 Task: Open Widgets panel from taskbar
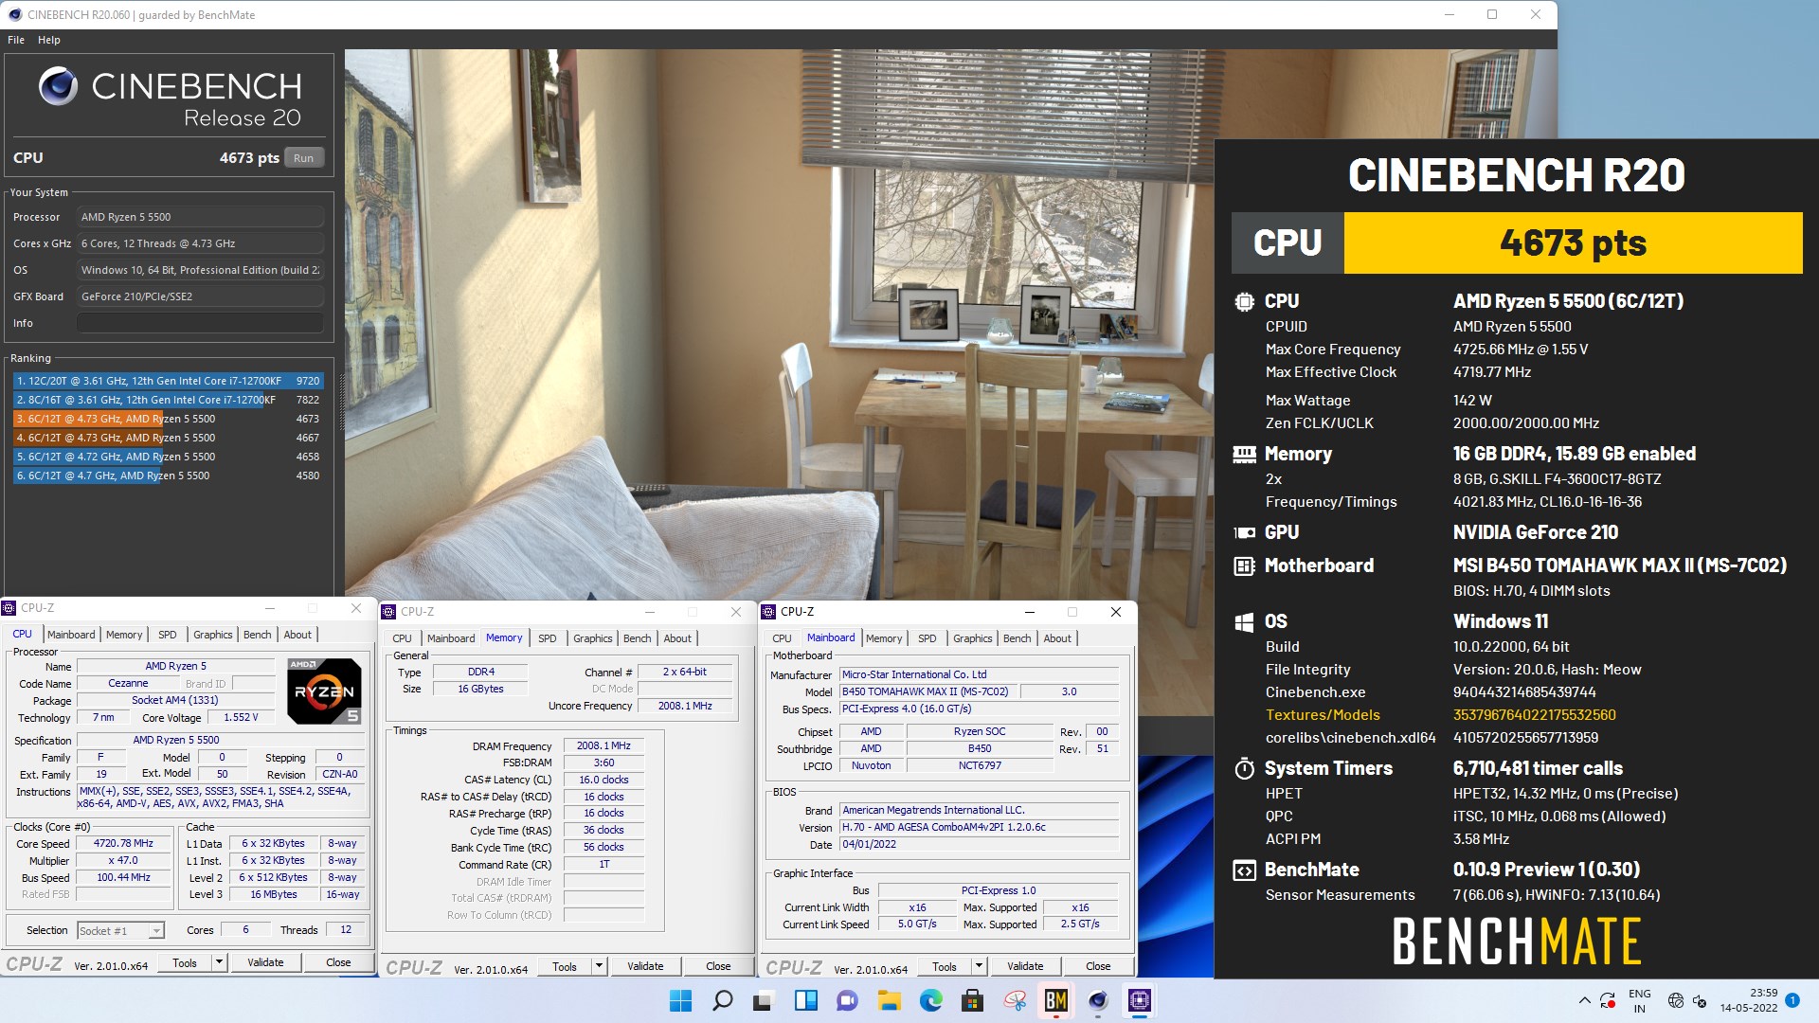click(x=805, y=1000)
